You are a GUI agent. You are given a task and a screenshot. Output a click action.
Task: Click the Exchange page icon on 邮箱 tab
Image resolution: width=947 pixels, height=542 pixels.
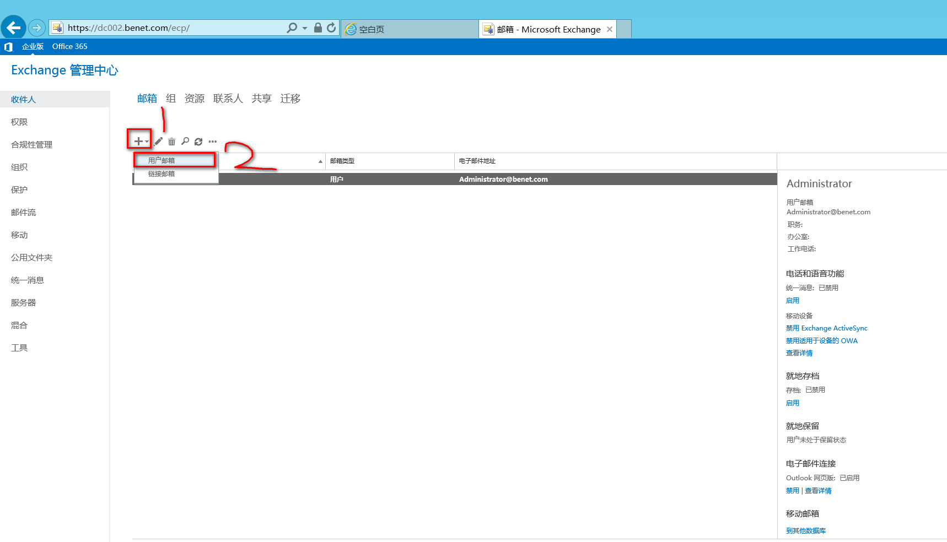coord(488,29)
